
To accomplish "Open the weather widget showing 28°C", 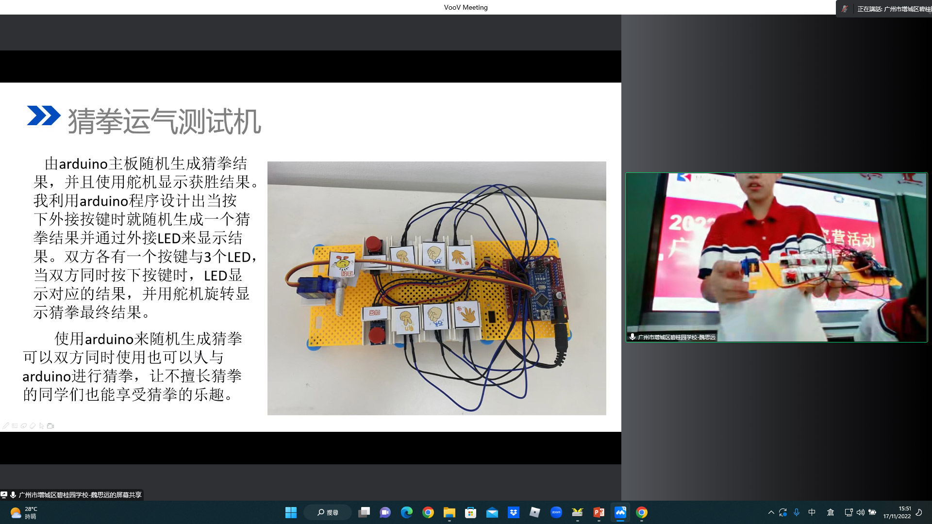I will coord(24,512).
